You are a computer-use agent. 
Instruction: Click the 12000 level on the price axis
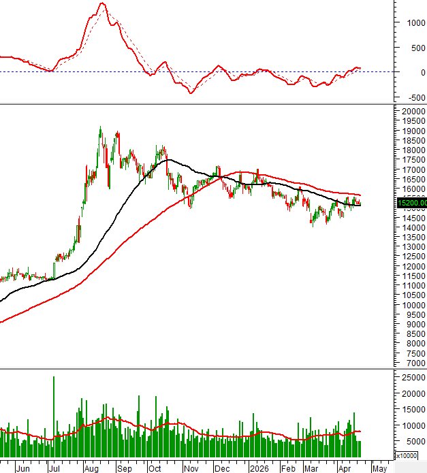click(x=413, y=267)
